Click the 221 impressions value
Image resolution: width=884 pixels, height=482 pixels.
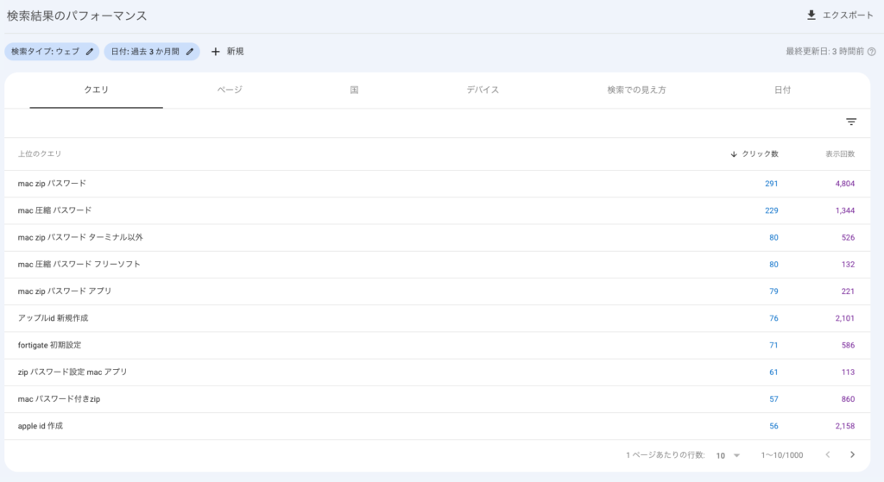coord(848,291)
